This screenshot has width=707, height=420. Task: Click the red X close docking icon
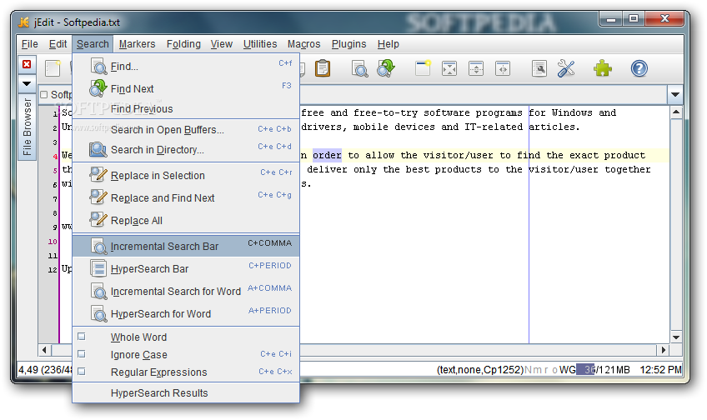point(27,64)
